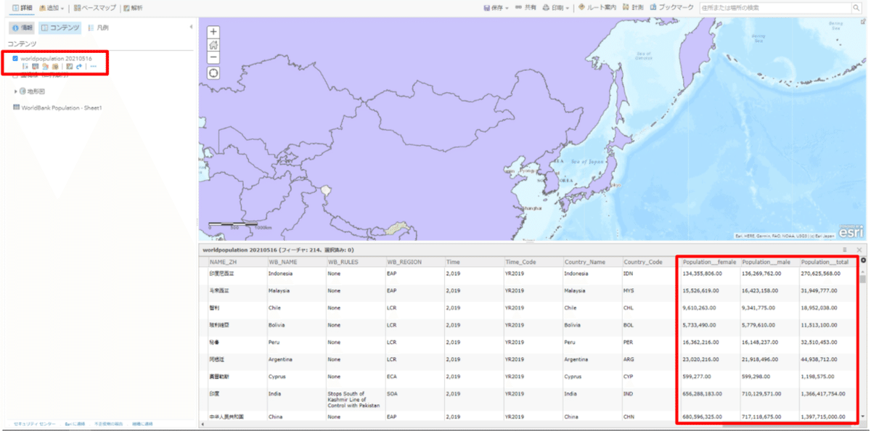Find my location on the map
Screen dimensions: 871x431
click(x=213, y=73)
